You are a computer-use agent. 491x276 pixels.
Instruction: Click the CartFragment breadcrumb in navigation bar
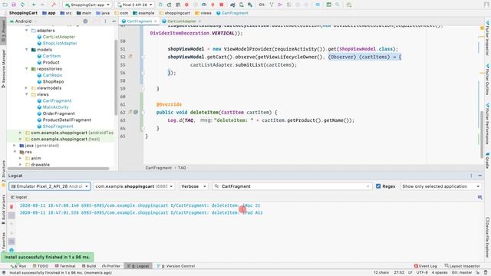[x=232, y=13]
